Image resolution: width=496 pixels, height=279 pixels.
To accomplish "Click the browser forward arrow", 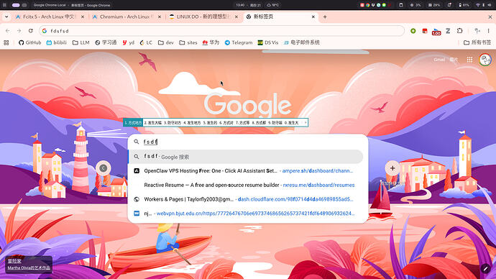I will point(19,31).
